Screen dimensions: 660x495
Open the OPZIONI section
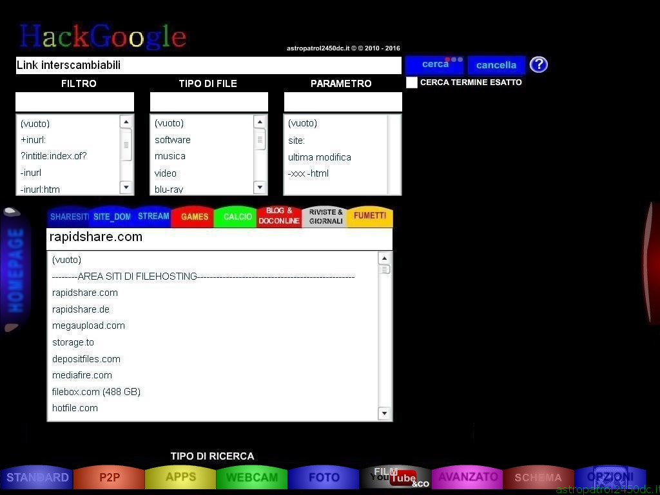[x=610, y=478]
